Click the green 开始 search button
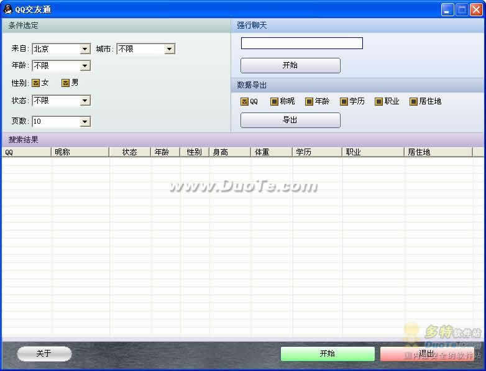This screenshot has width=486, height=371. (x=328, y=354)
